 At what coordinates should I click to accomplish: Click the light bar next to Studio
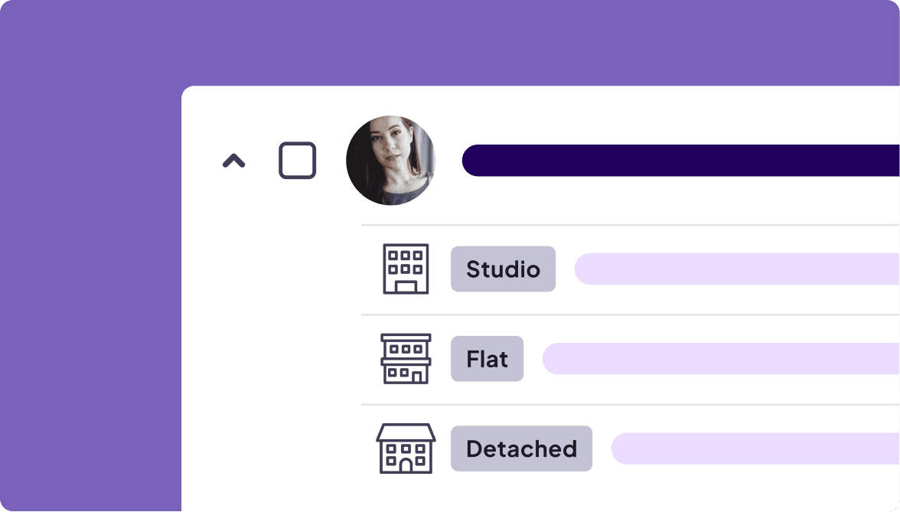pyautogui.click(x=736, y=269)
